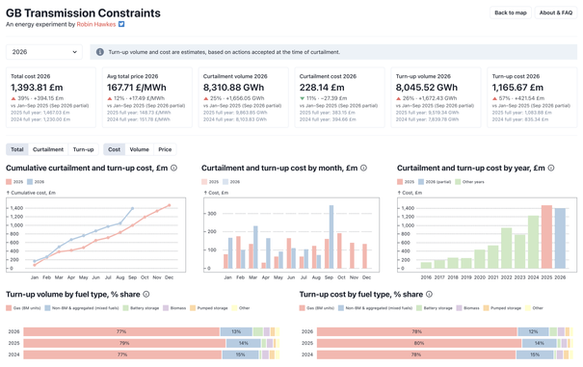Viewport: 583px width, 367px height.
Task: Click the tall September 2026 bar in monthly chart
Action: tap(331, 237)
